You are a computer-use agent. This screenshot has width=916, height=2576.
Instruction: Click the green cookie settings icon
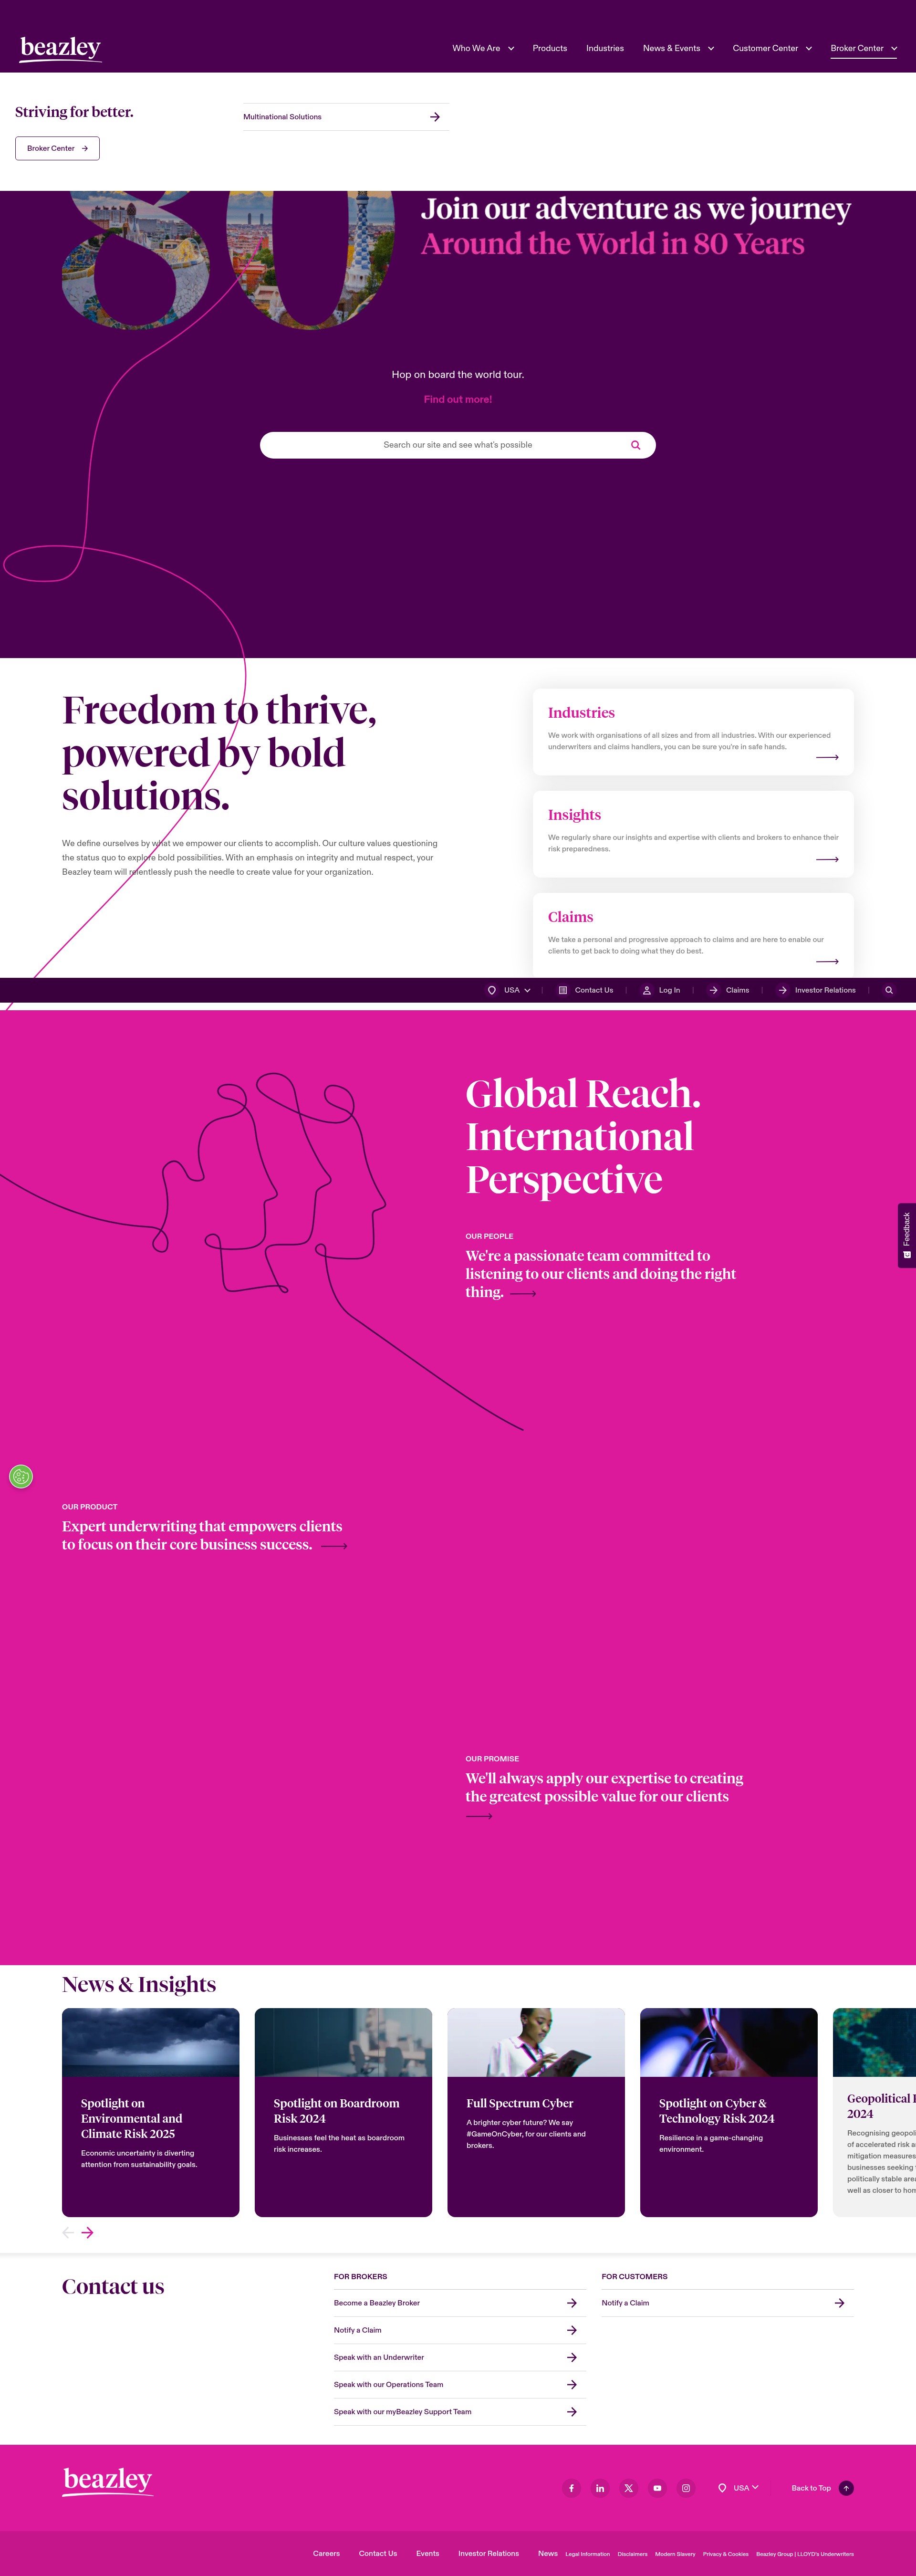click(x=21, y=1476)
